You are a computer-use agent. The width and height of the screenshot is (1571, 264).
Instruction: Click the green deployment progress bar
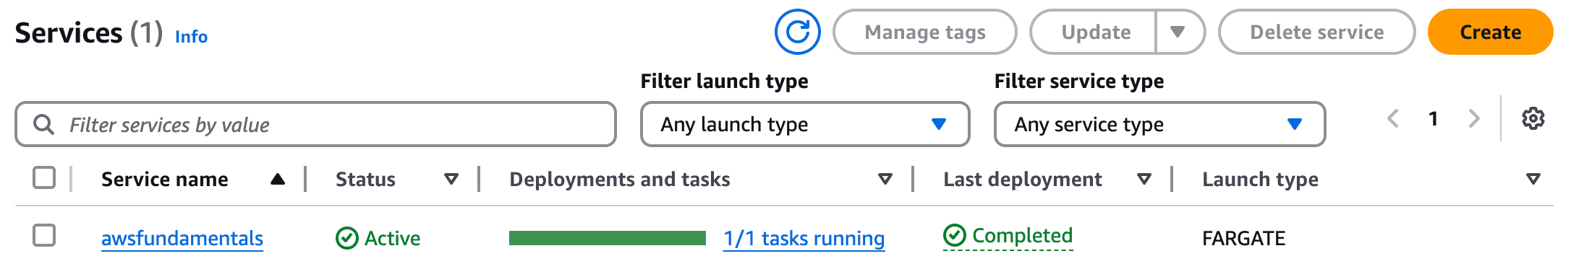click(608, 238)
